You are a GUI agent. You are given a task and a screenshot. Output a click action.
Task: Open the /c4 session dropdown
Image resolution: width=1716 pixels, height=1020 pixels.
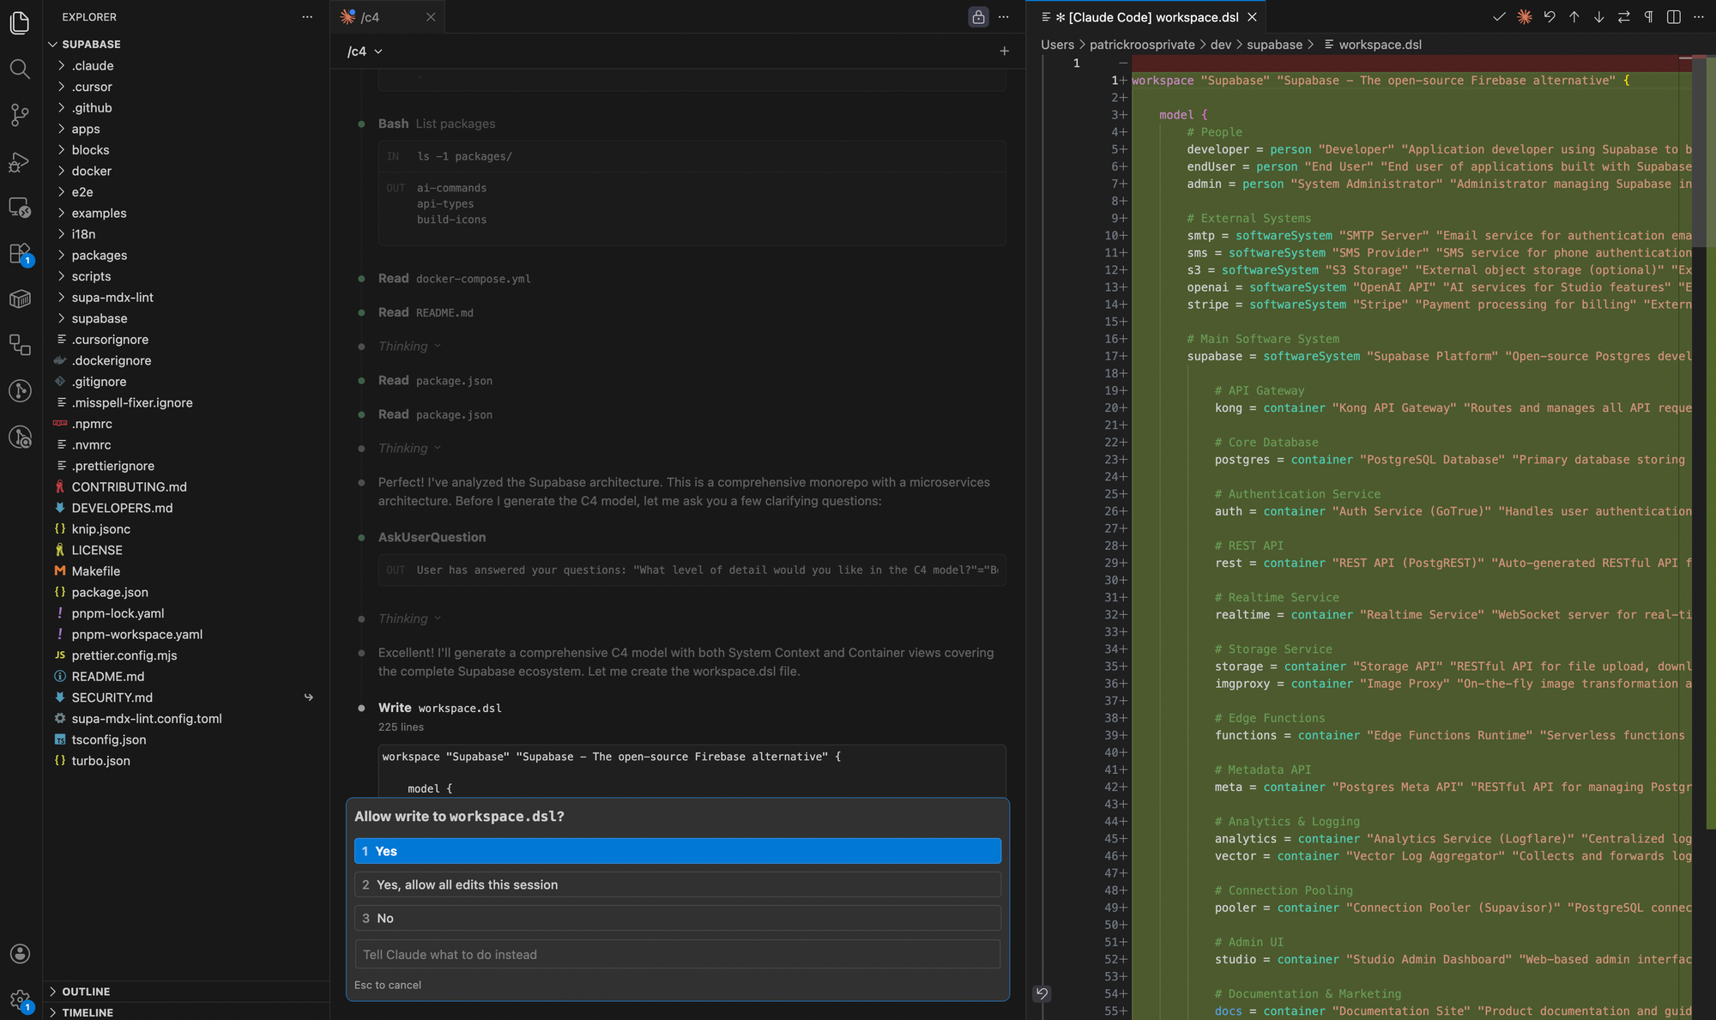pyautogui.click(x=365, y=51)
